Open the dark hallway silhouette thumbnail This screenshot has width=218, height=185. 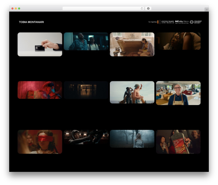(x=86, y=90)
